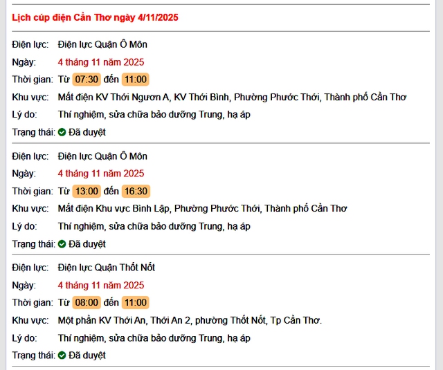Click the green check icon in the 13:00 entry
This screenshot has width=443, height=370.
click(62, 244)
